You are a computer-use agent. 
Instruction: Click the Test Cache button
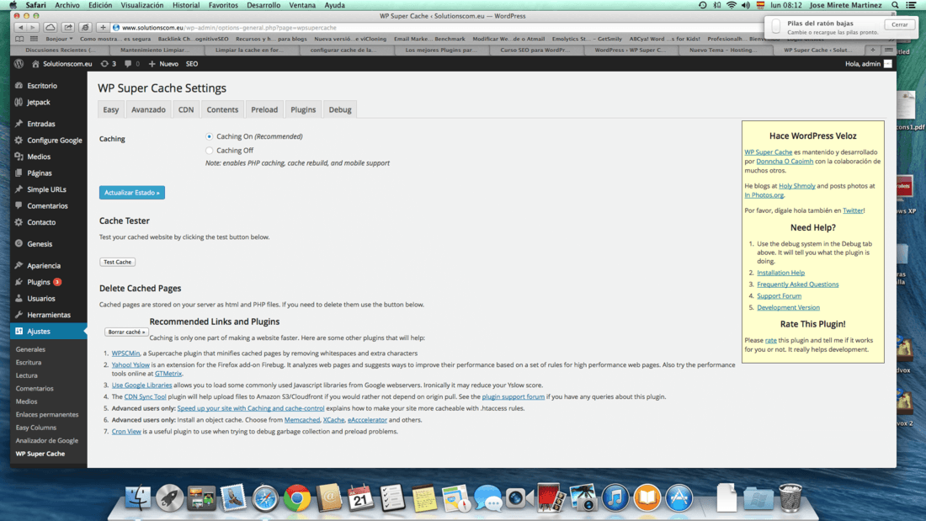118,262
